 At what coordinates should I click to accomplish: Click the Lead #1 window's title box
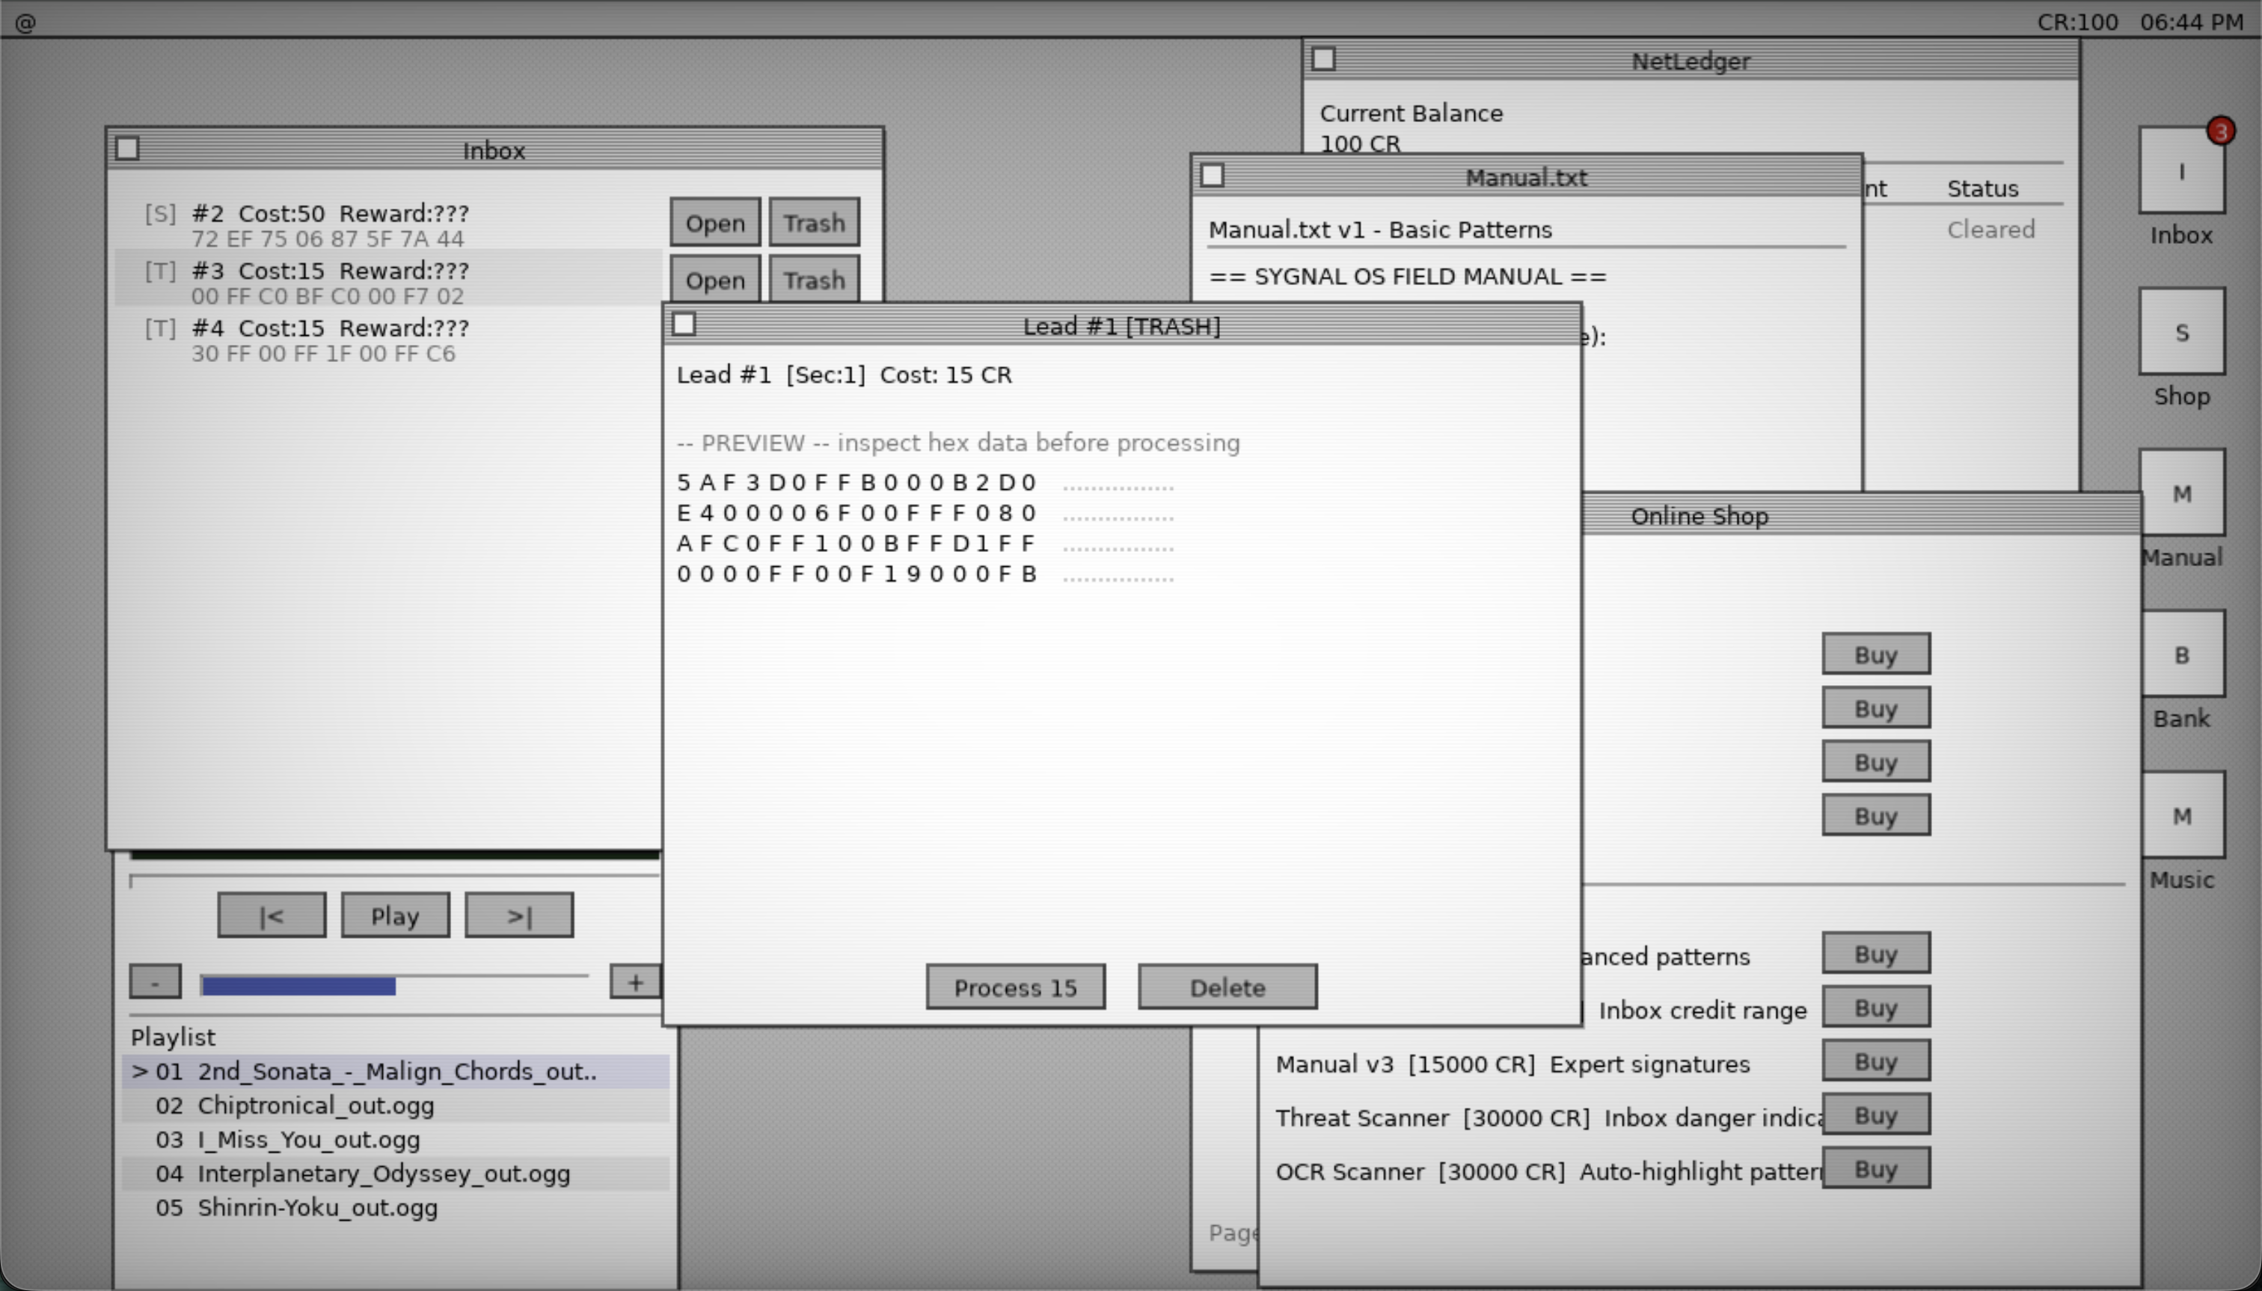click(x=684, y=325)
